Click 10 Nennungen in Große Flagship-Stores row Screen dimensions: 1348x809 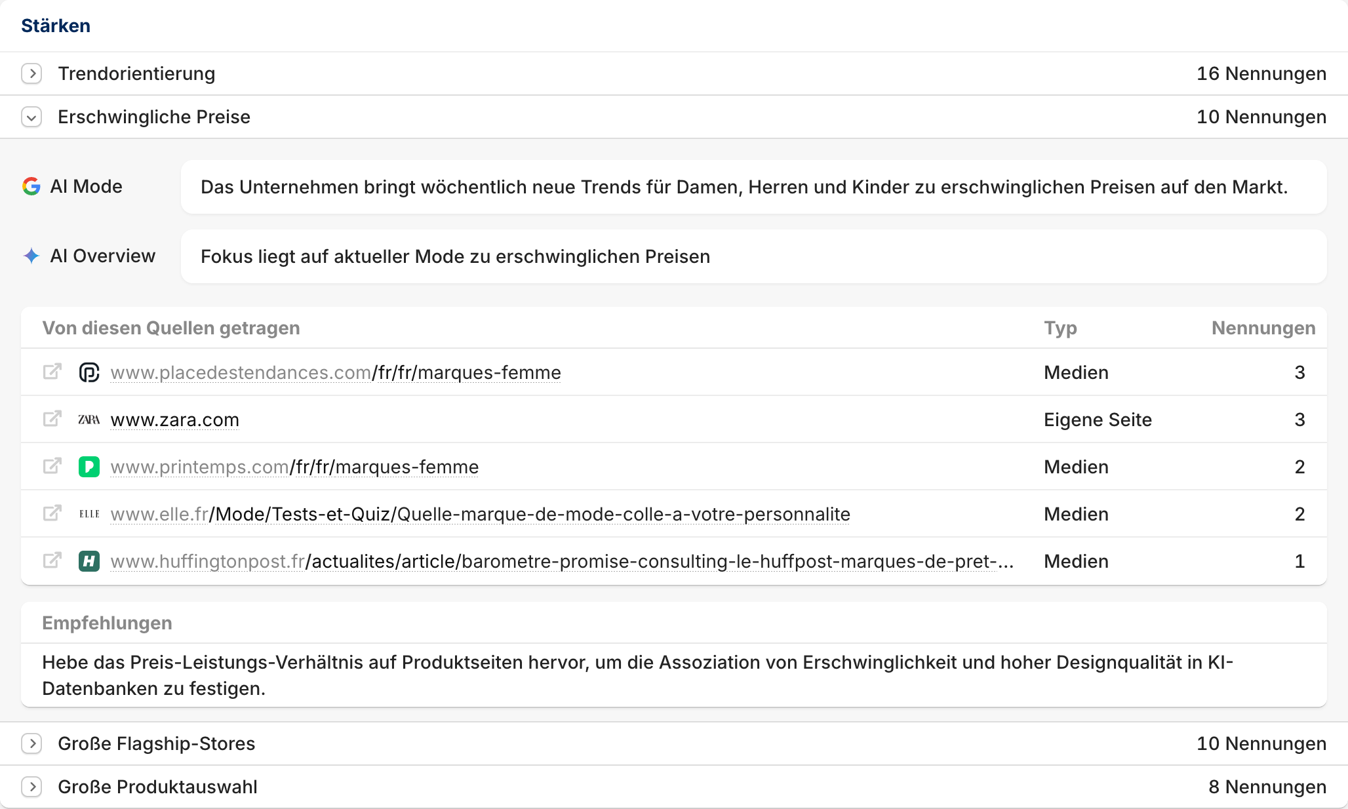pyautogui.click(x=1261, y=743)
